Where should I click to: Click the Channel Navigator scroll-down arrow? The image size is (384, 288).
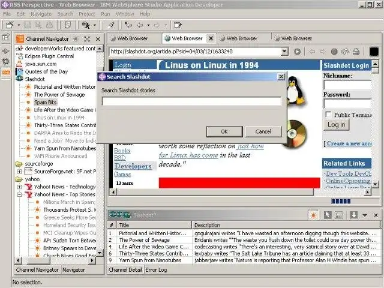[x=100, y=253]
